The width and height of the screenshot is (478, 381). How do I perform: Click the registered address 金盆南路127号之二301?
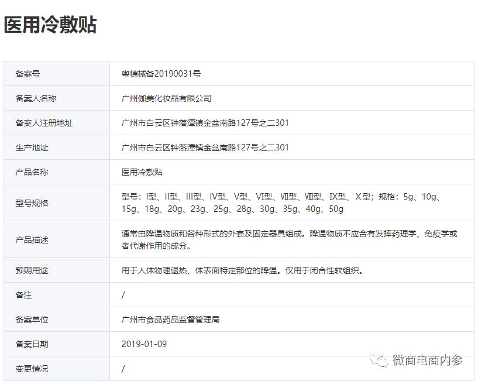(204, 123)
